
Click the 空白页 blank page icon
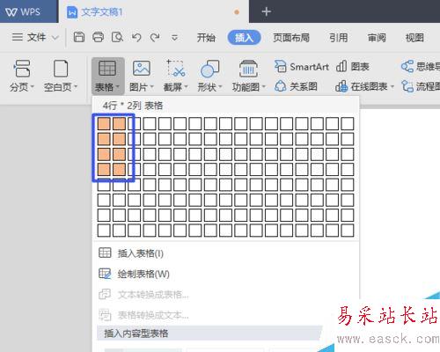[61, 69]
